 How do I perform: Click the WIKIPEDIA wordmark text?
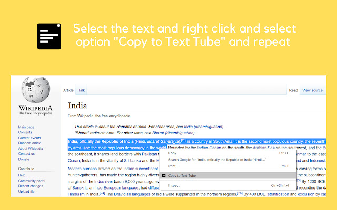(x=36, y=108)
